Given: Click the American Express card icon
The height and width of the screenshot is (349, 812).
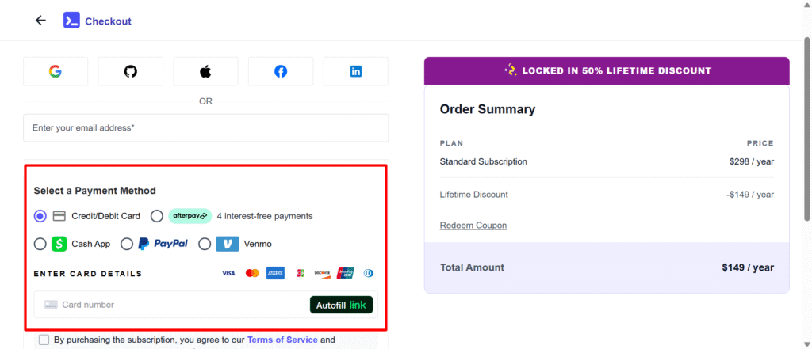Looking at the screenshot, I should pos(275,274).
